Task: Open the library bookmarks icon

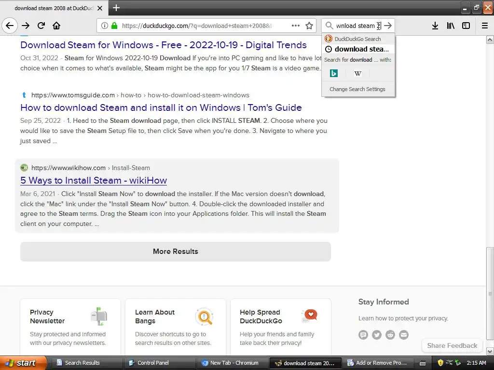Action: click(x=451, y=26)
